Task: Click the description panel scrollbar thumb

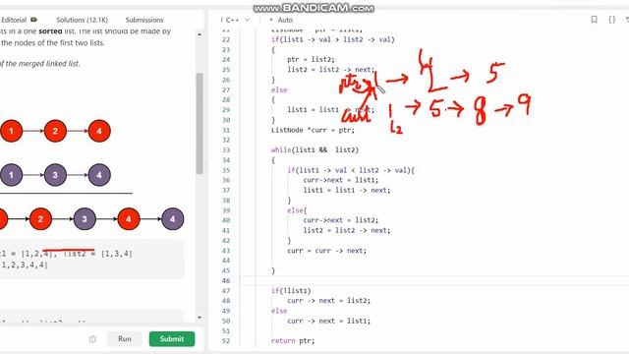Action: (200, 123)
